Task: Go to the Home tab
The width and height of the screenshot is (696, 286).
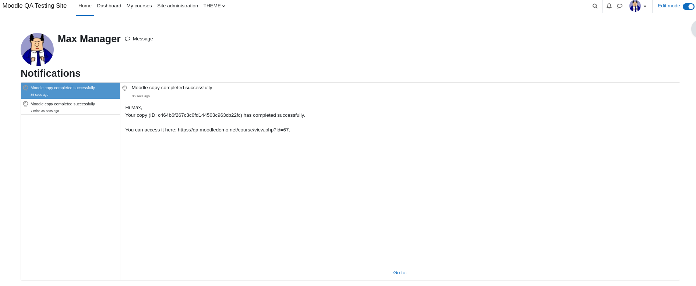Action: coord(85,6)
